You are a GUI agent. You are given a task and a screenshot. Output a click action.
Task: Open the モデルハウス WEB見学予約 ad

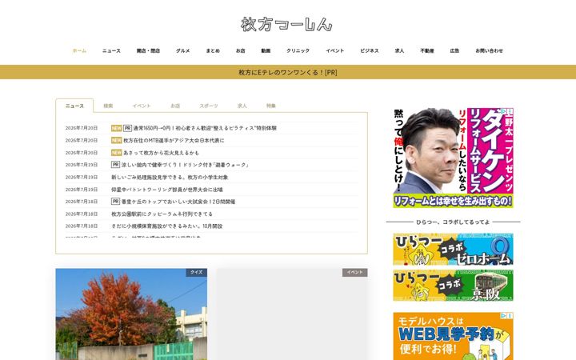pos(453,336)
